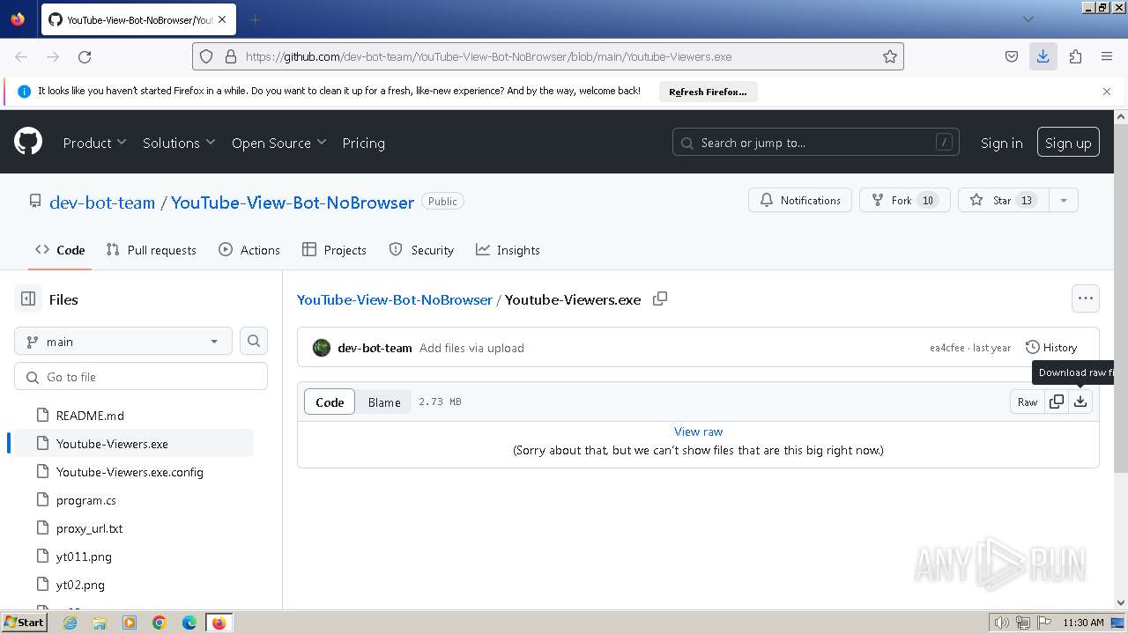Open the Firefox application menu
Image resolution: width=1128 pixels, height=634 pixels.
[1107, 56]
